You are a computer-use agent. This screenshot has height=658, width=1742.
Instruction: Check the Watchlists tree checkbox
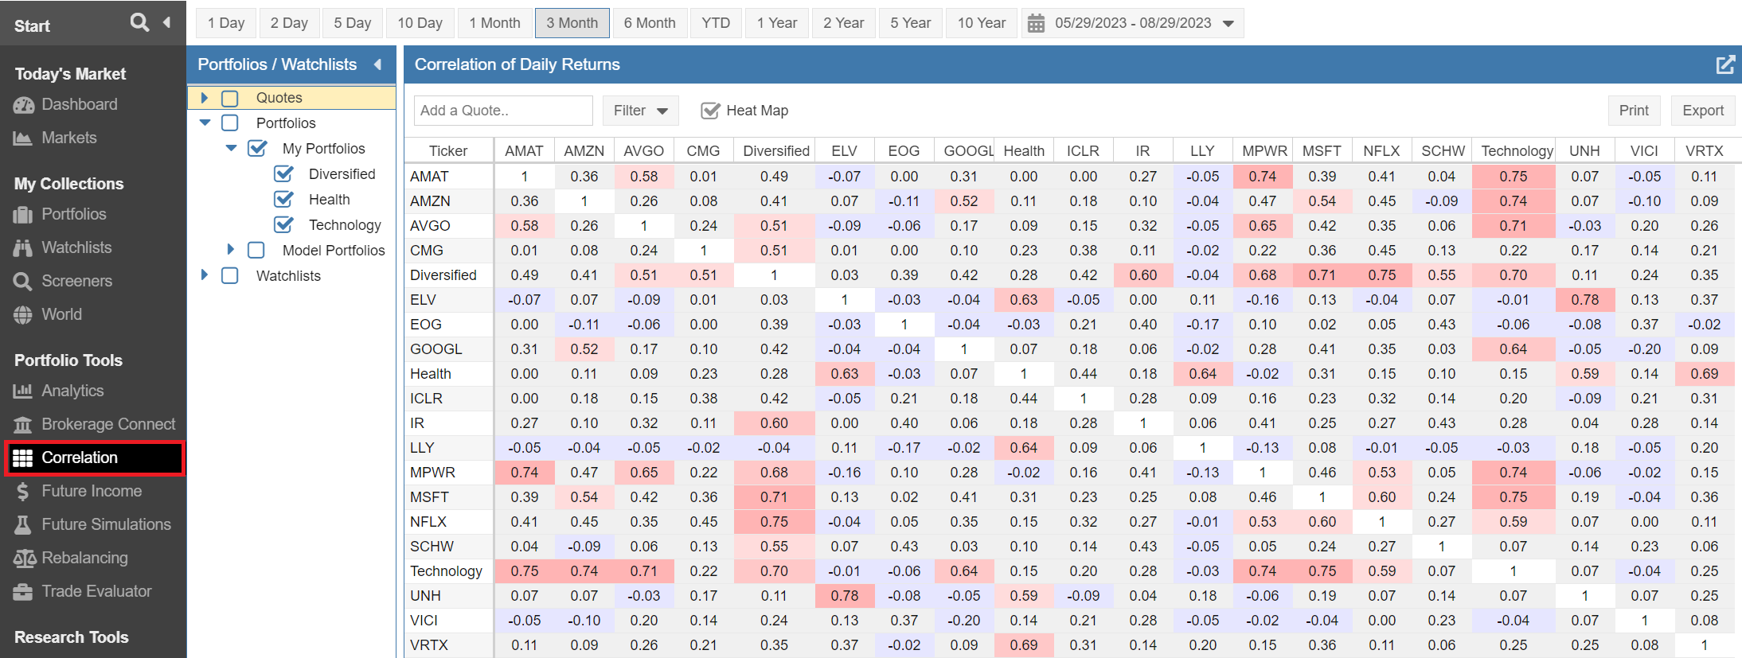click(230, 276)
